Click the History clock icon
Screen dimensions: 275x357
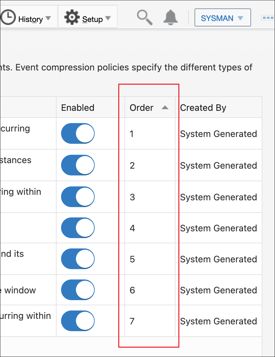8,17
